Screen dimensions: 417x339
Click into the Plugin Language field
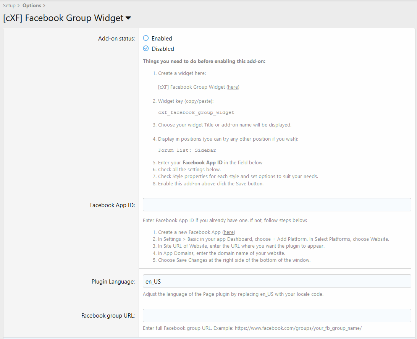(x=276, y=281)
